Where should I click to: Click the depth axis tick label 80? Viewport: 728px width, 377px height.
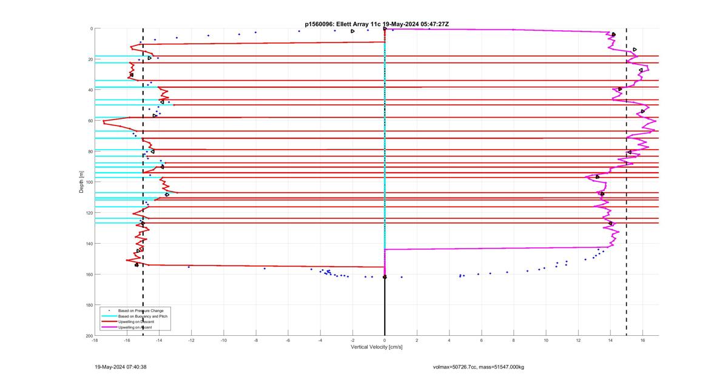coord(90,152)
